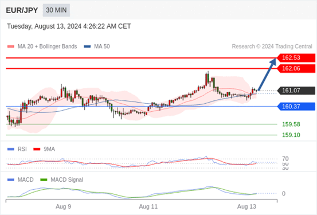The height and width of the screenshot is (215, 317).
Task: Click the Research Trading Central credit text
Action: click(x=272, y=46)
